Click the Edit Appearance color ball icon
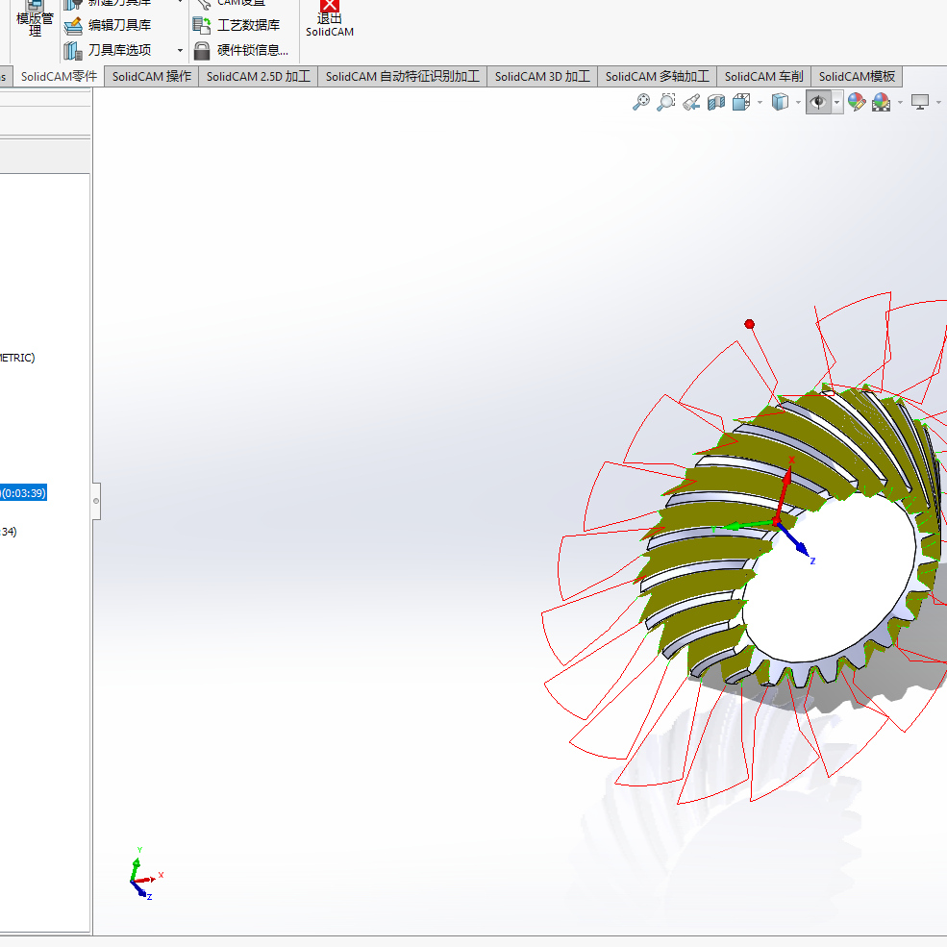Screen dimensions: 947x947 point(856,102)
